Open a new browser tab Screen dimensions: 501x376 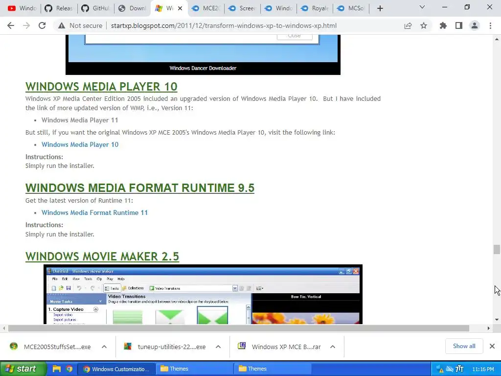(380, 8)
